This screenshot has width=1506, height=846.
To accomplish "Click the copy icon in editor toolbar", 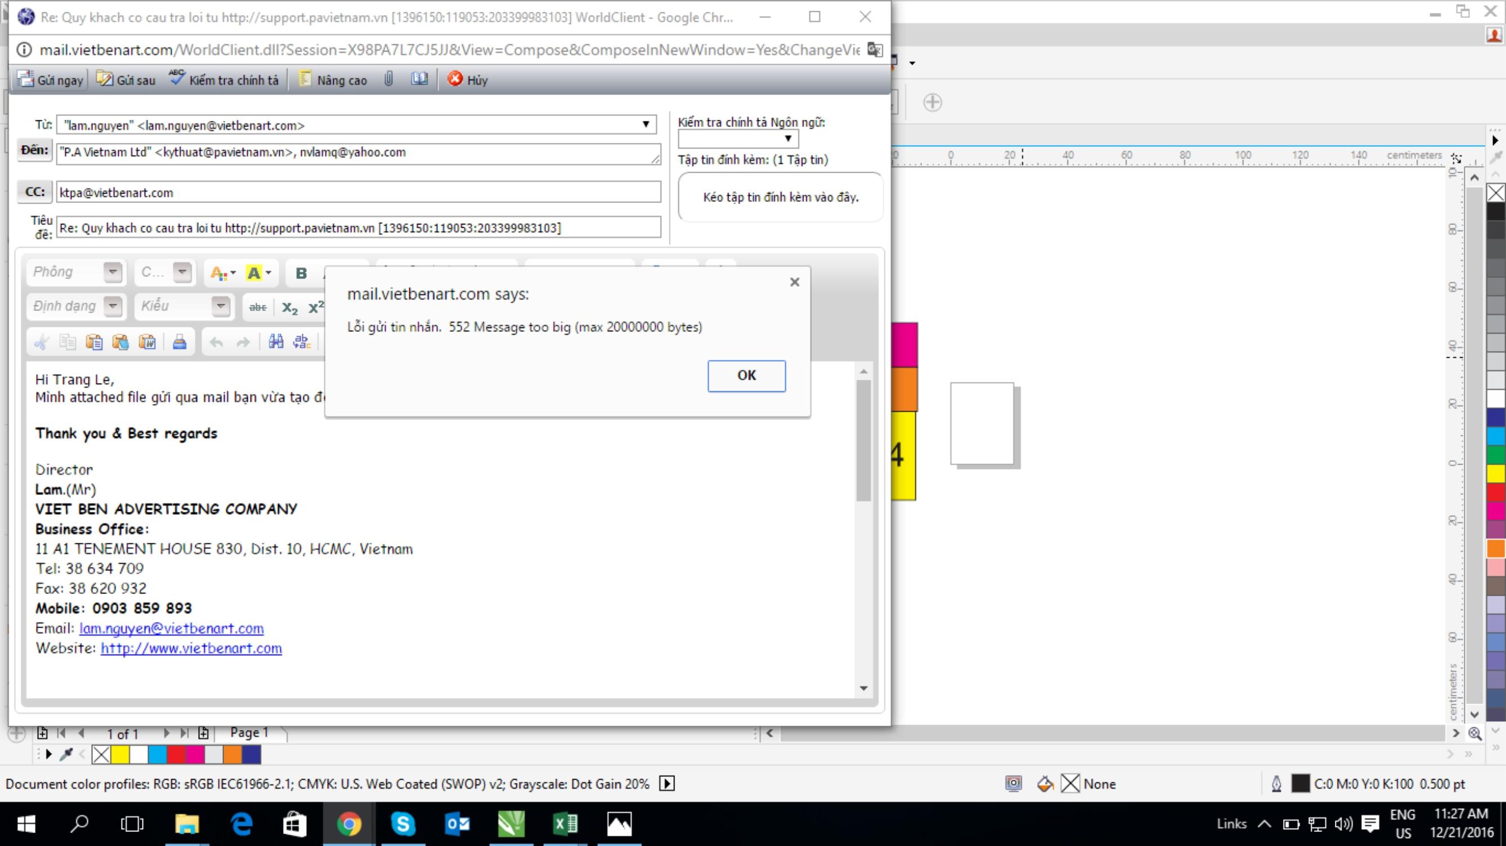I will (68, 343).
